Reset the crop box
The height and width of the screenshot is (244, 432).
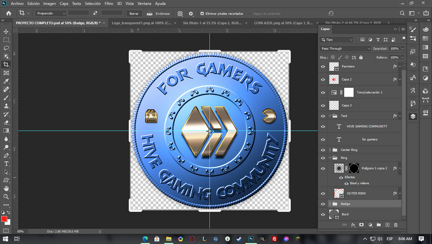pyautogui.click(x=331, y=13)
